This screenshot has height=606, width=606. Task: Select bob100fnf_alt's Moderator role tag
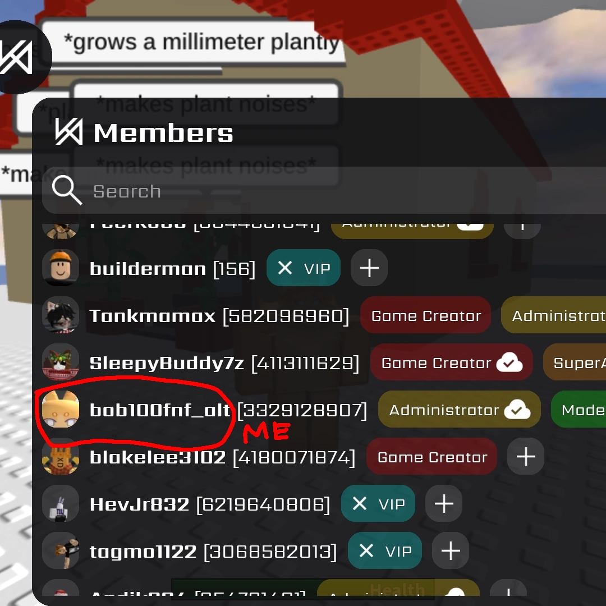(579, 410)
